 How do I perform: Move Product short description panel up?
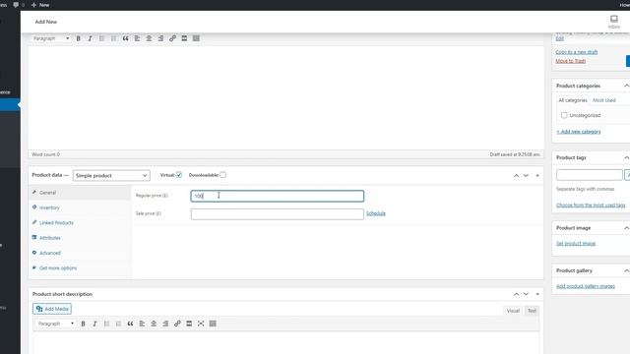click(x=516, y=294)
